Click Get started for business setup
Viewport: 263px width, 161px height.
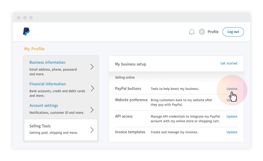pos(229,63)
